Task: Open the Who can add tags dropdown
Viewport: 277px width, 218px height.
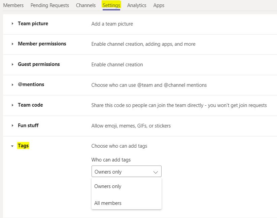Action: [126, 172]
